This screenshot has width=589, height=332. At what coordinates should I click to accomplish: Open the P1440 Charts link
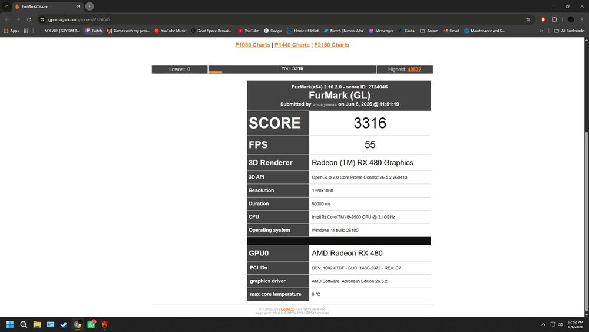(x=292, y=45)
